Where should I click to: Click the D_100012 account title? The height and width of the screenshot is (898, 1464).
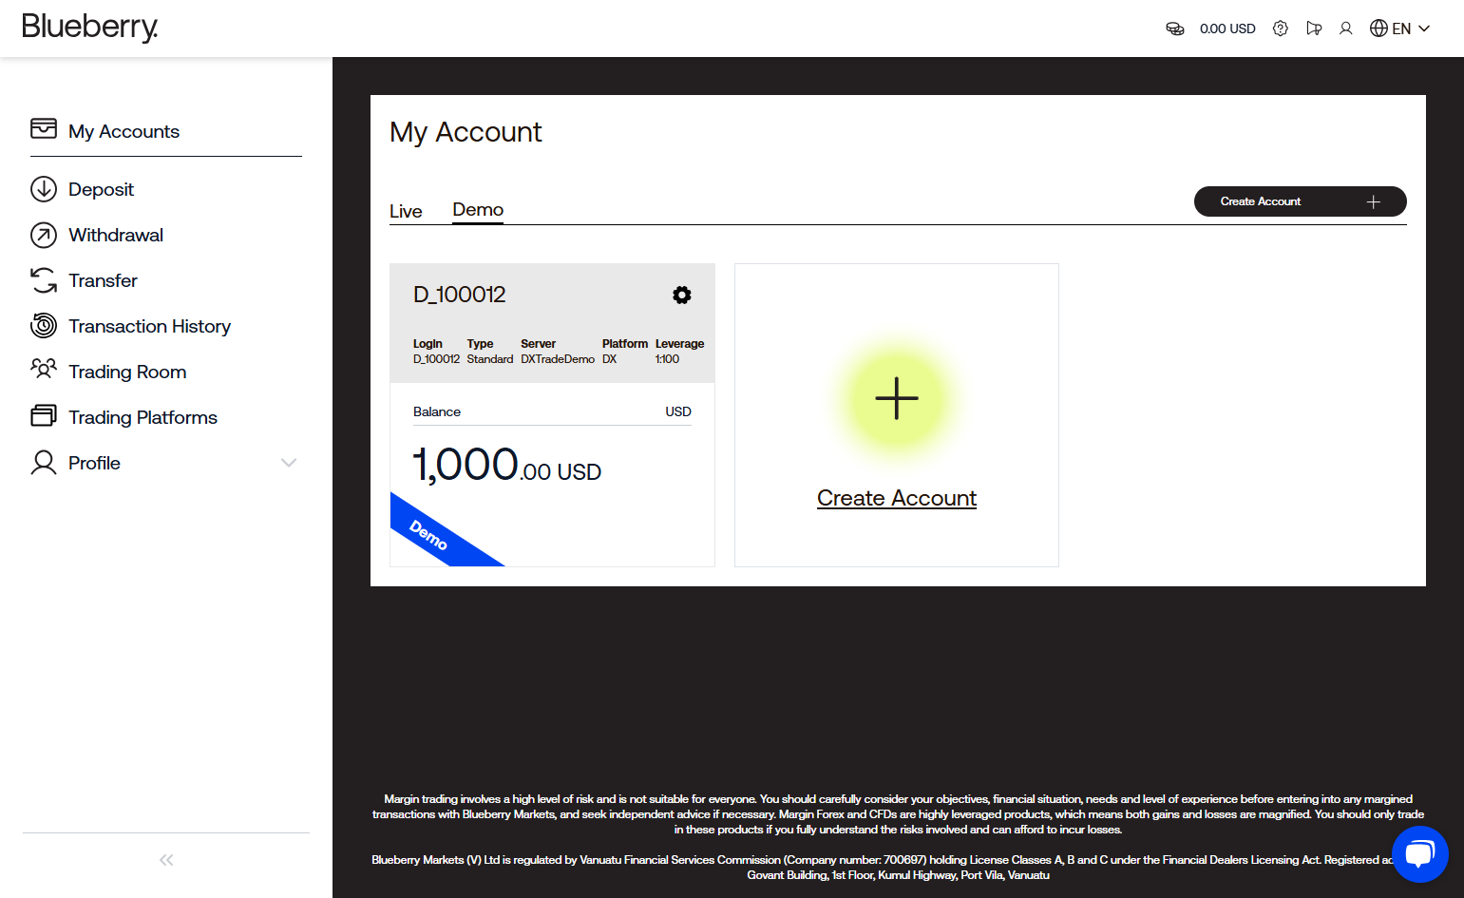coord(460,295)
